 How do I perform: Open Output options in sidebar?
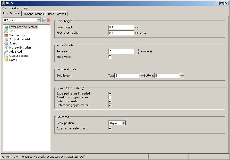coord(19,56)
